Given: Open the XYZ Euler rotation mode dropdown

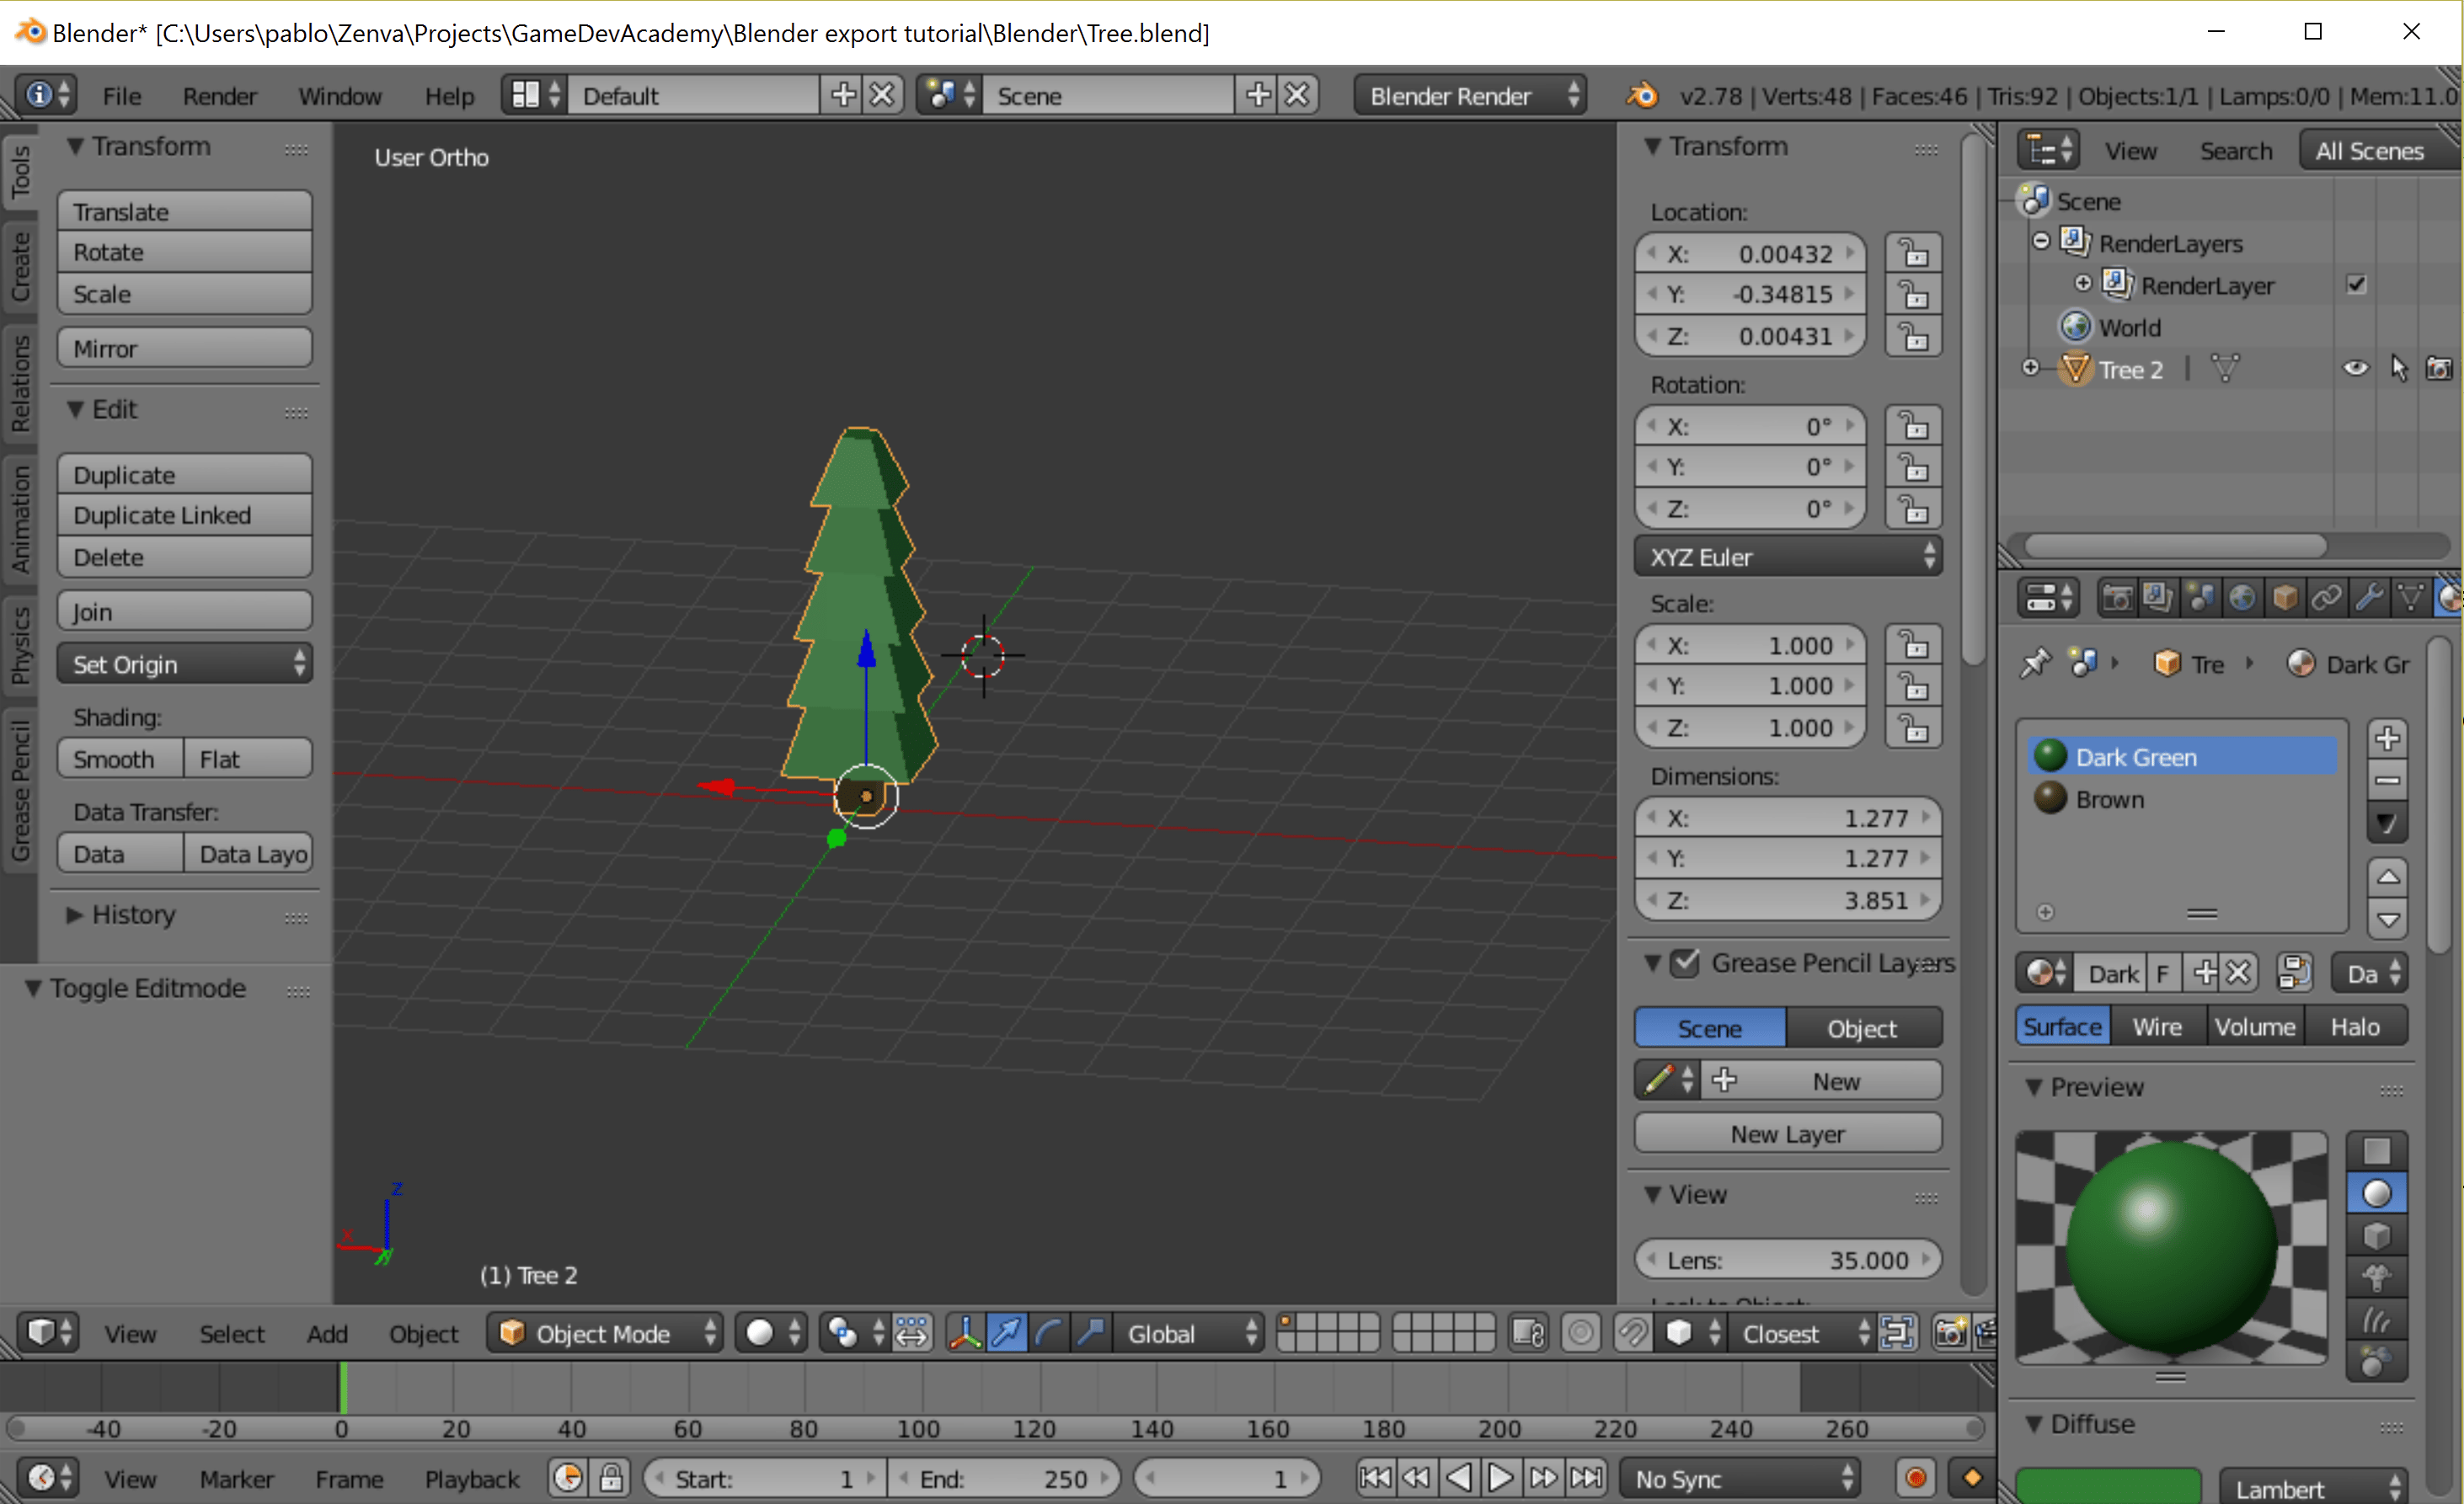Looking at the screenshot, I should [x=1788, y=557].
